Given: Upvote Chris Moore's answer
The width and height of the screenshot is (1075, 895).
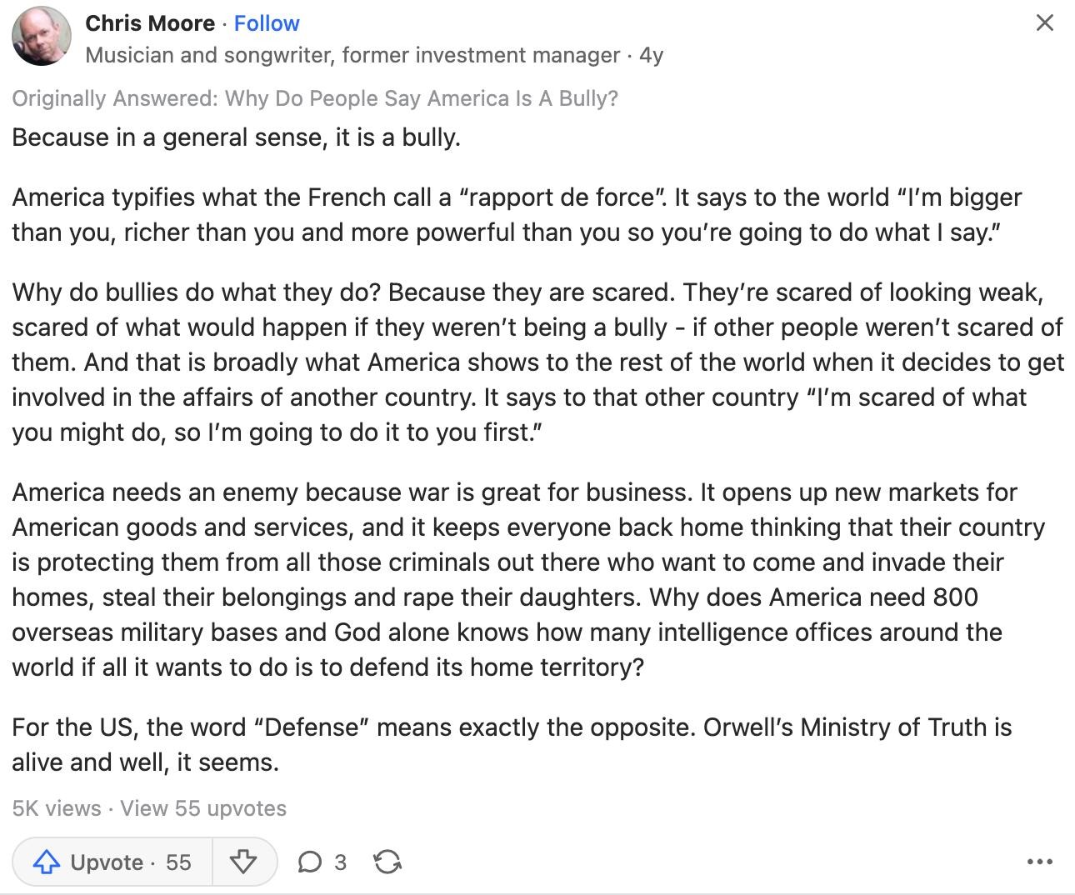Looking at the screenshot, I should pyautogui.click(x=112, y=862).
